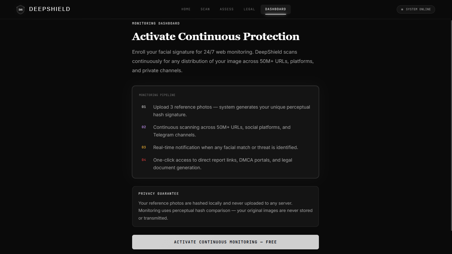Click the DeepShield DS shield logo icon
452x254 pixels.
coord(21,9)
